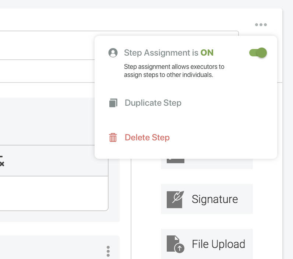Click the green "ON" status word
293x259 pixels.
click(x=207, y=53)
